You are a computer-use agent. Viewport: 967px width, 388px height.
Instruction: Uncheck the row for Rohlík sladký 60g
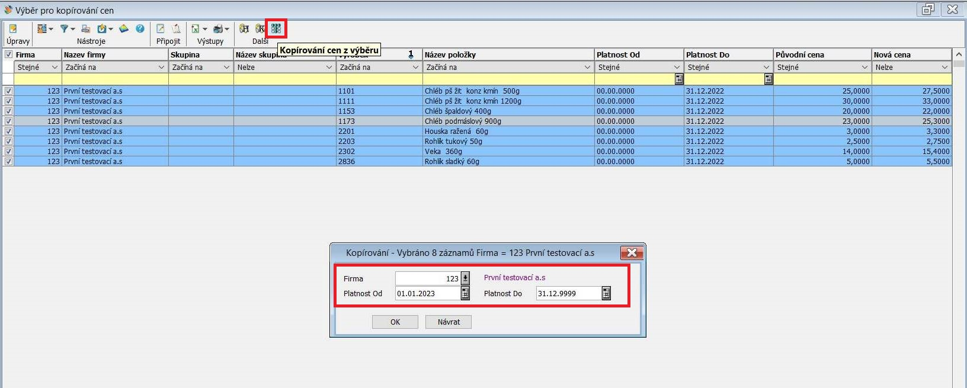tap(8, 161)
